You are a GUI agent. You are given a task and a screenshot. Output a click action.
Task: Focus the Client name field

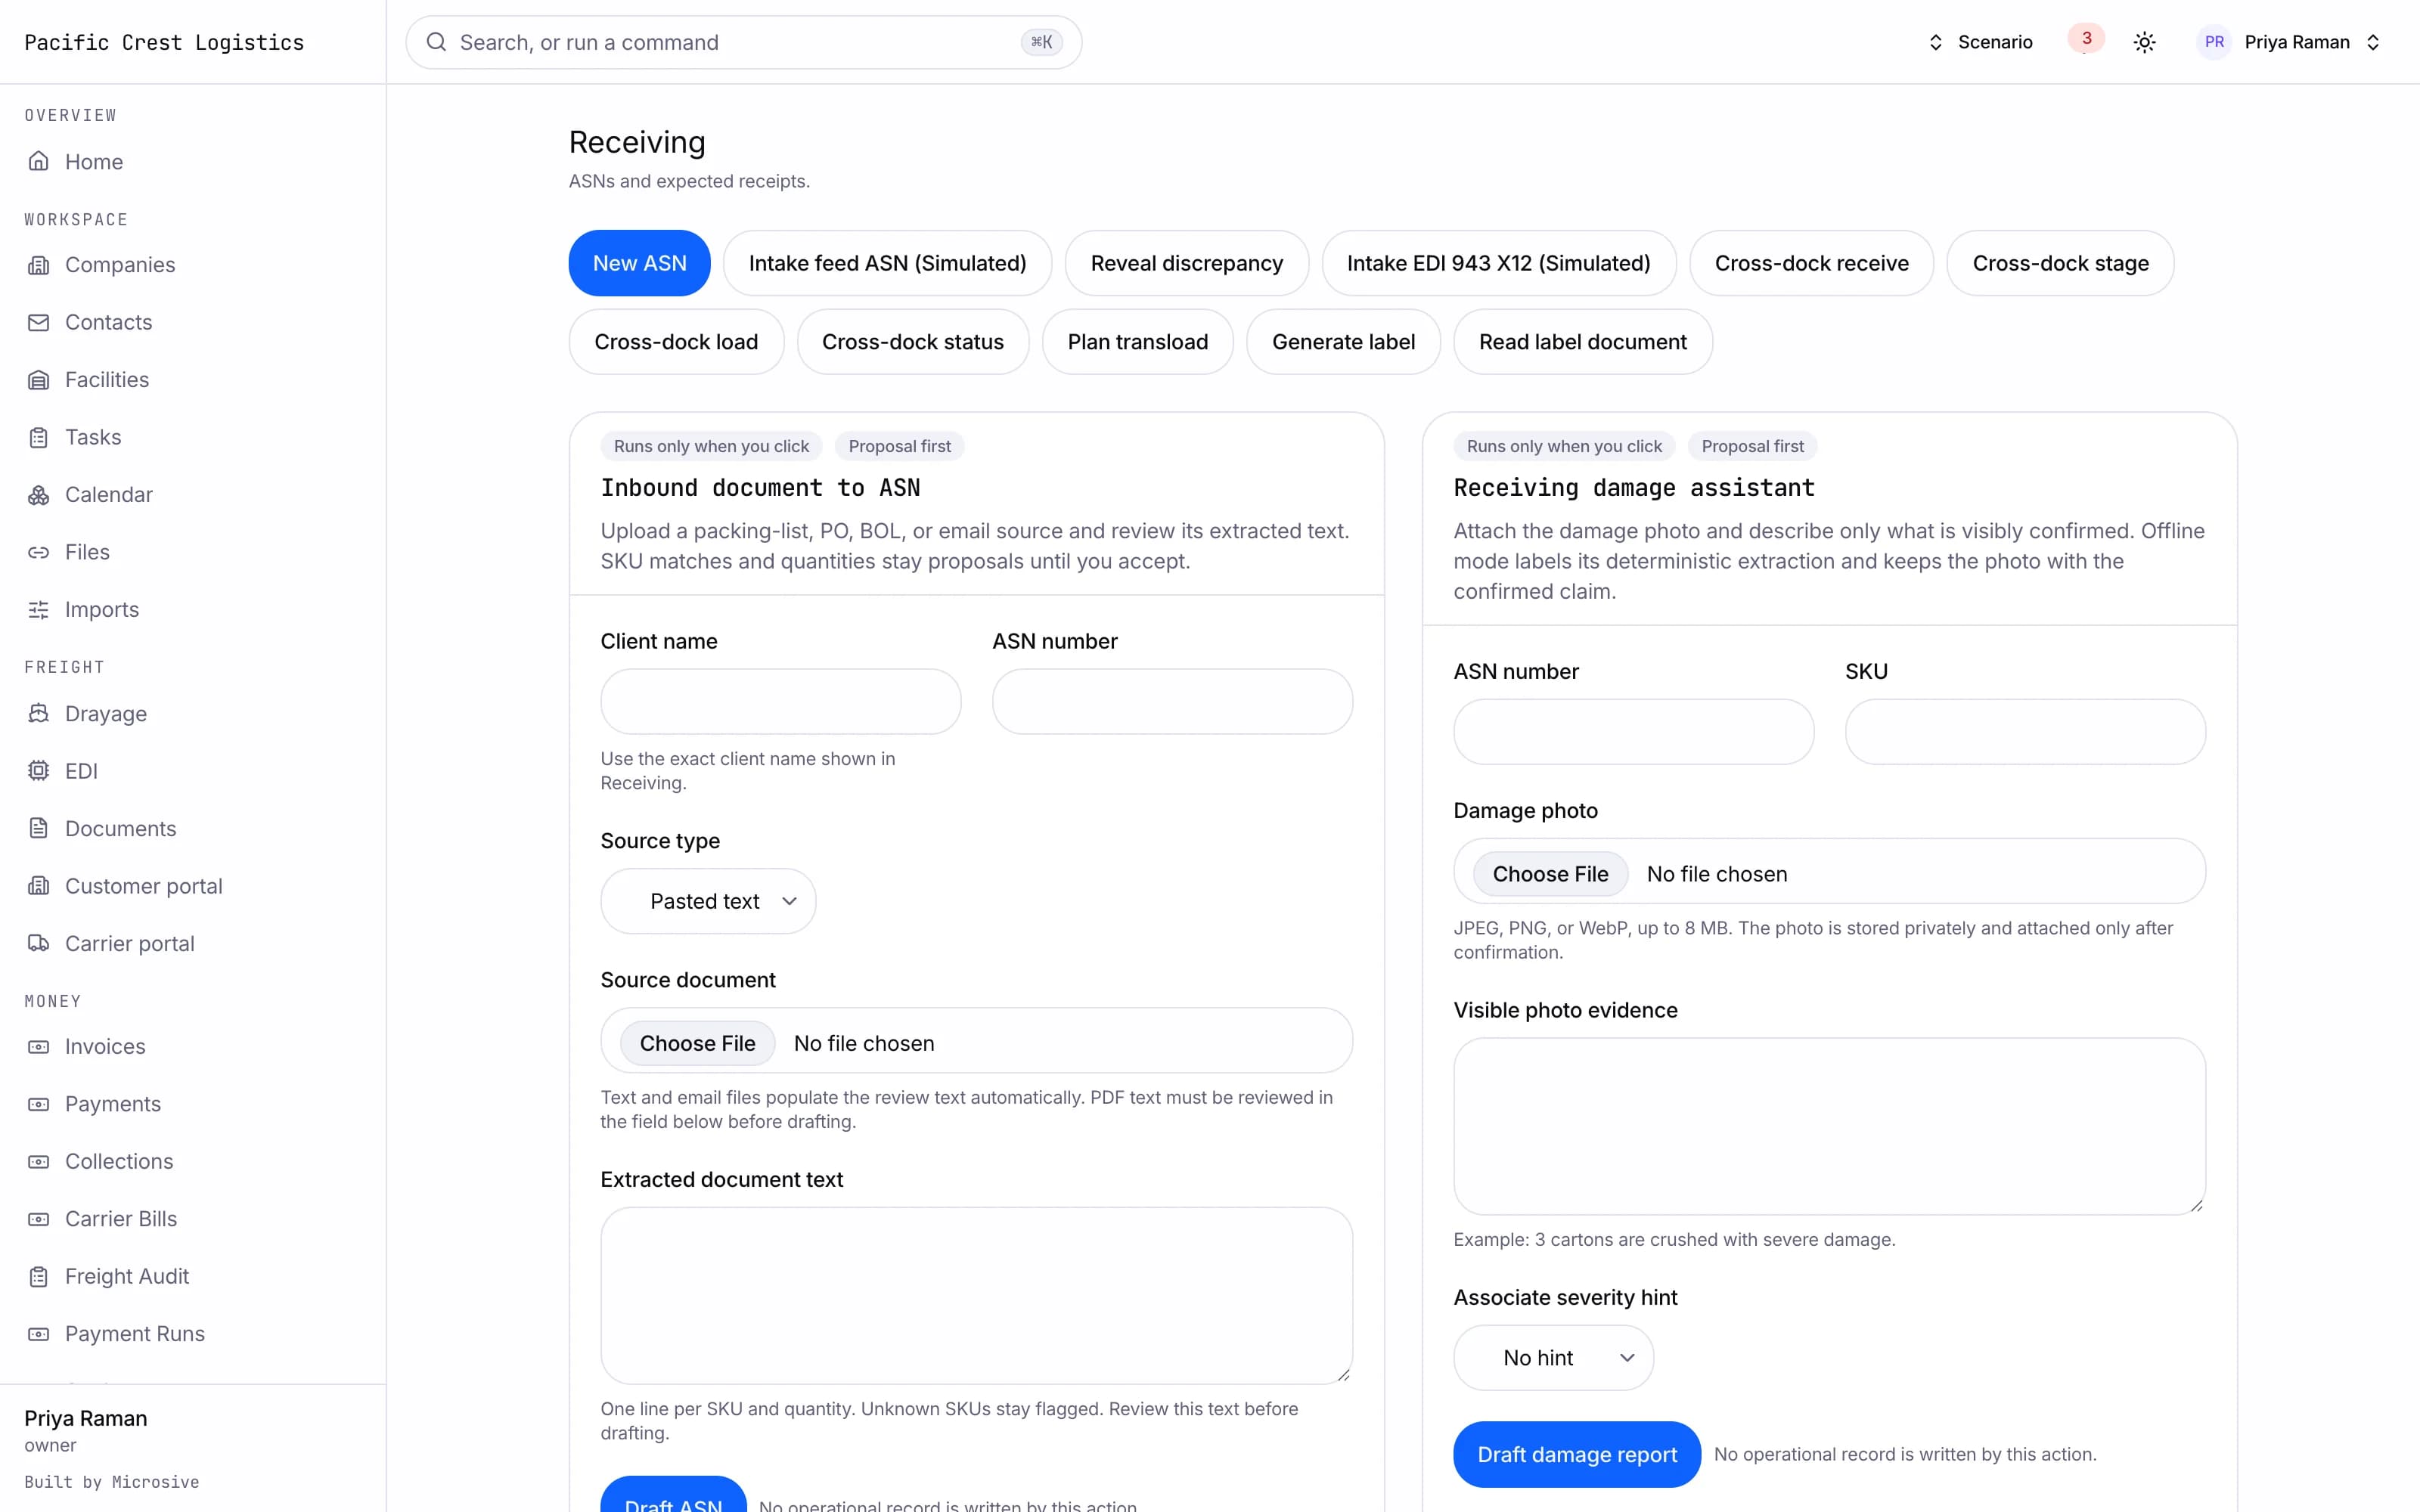point(781,702)
